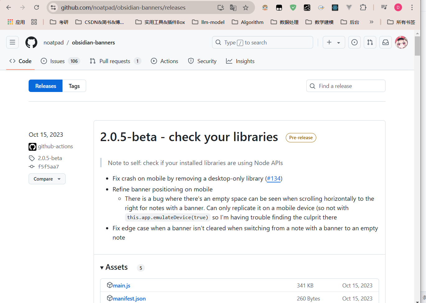Open the hamburger navigation menu

coord(12,42)
